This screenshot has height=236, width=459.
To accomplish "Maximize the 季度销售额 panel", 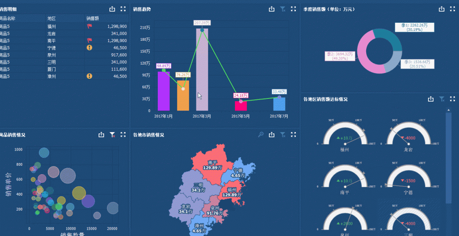I will pyautogui.click(x=453, y=9).
